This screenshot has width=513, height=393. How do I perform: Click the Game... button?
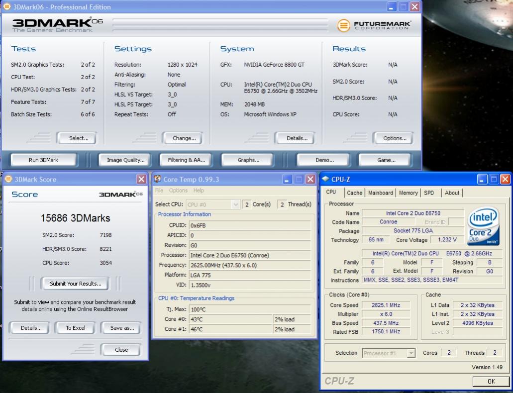pyautogui.click(x=386, y=160)
